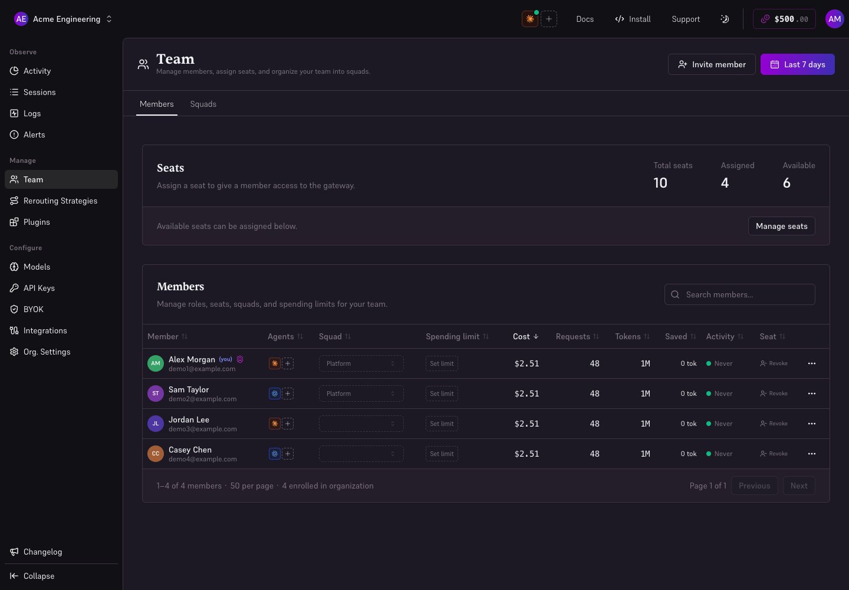Open Org. Settings
Screen dimensions: 849x590
tap(61, 352)
